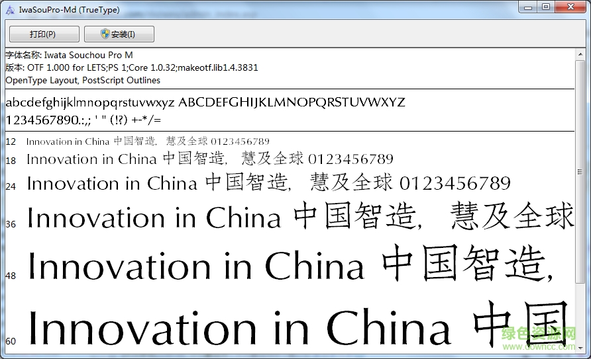Click the size 36 sample text line
Screen dimensions: 591x359
click(300, 216)
